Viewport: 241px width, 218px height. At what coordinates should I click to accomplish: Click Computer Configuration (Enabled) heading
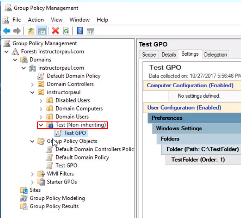click(190, 85)
